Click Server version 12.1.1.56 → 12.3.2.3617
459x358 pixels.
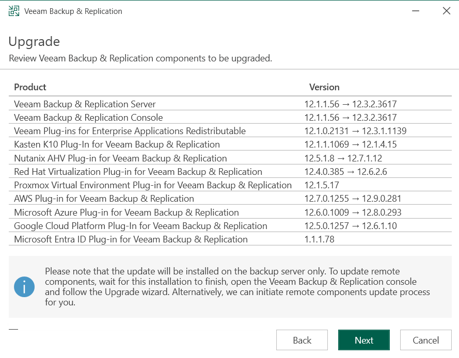pyautogui.click(x=351, y=104)
